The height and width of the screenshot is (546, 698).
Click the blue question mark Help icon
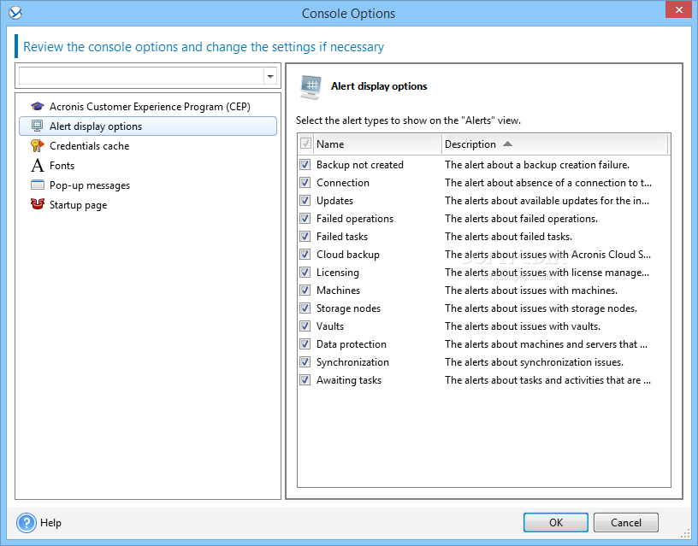tap(27, 523)
